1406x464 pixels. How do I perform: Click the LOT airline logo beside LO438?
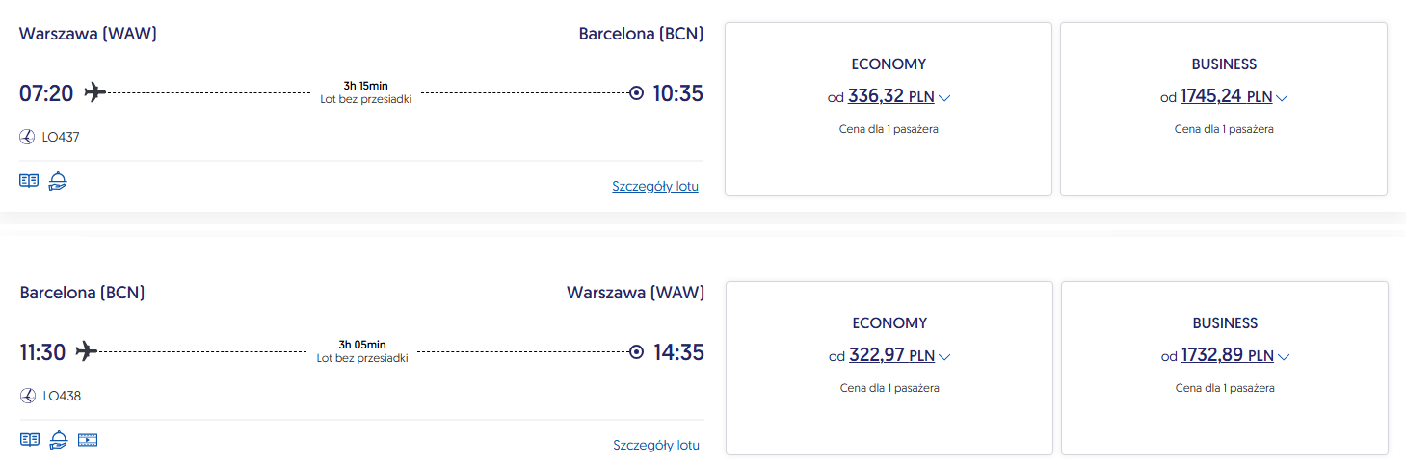click(27, 396)
